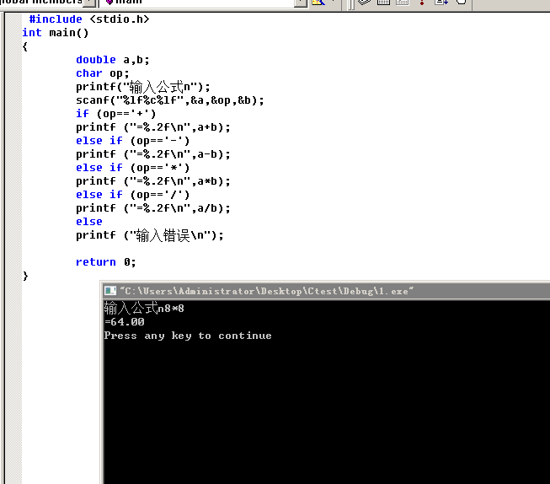This screenshot has width=550, height=484.
Task: Open the 'main' members combo box
Action: click(x=204, y=2)
